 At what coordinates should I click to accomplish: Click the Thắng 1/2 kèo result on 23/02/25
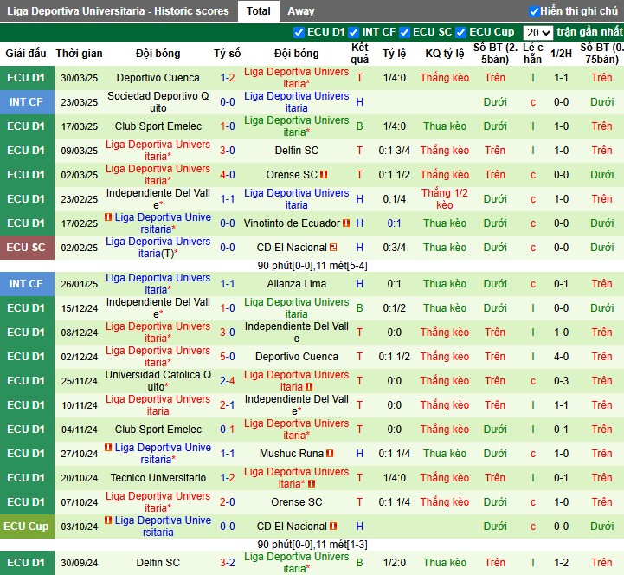pos(445,198)
